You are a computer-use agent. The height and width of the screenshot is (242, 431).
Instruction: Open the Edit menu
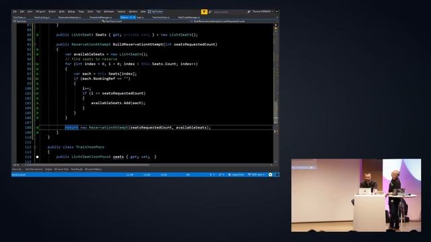coord(22,11)
